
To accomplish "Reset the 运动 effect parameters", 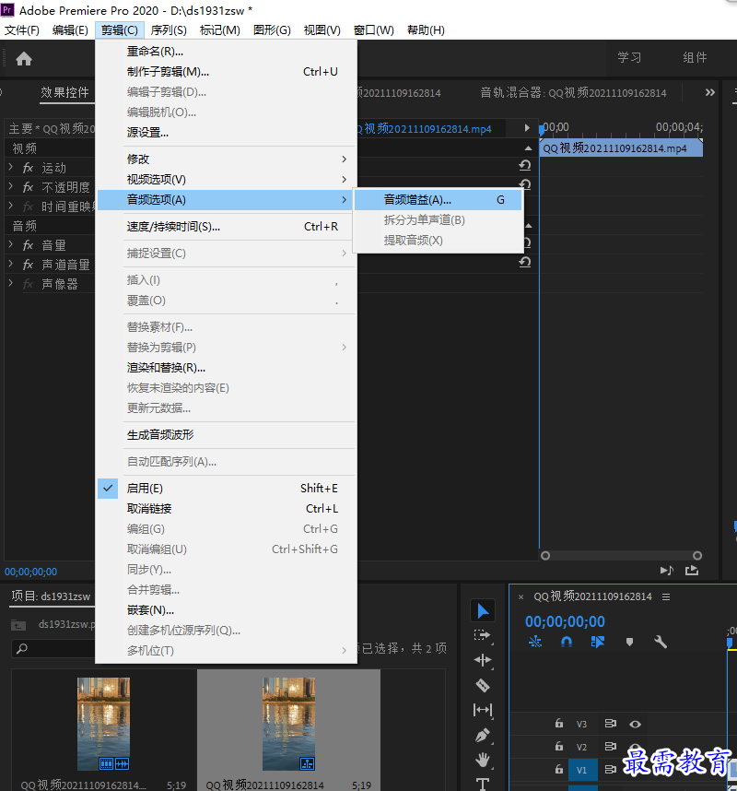I will [x=525, y=165].
